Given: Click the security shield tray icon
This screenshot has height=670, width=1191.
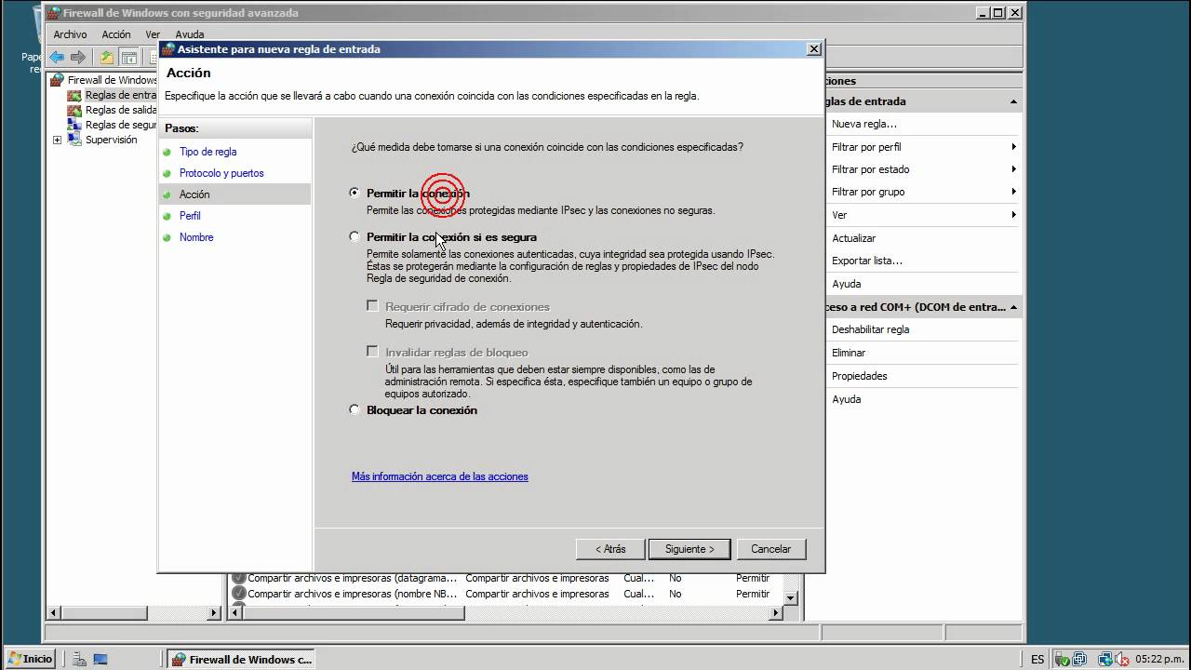Looking at the screenshot, I should coord(1063,659).
